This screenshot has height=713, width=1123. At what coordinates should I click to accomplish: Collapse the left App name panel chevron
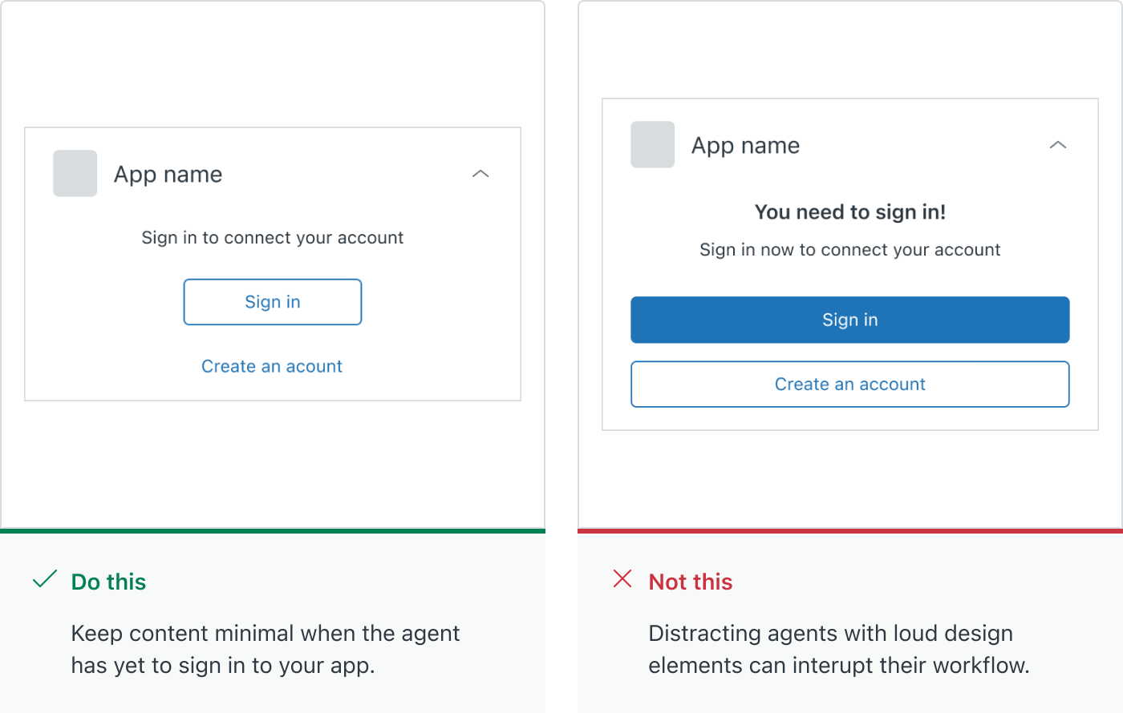(x=480, y=174)
